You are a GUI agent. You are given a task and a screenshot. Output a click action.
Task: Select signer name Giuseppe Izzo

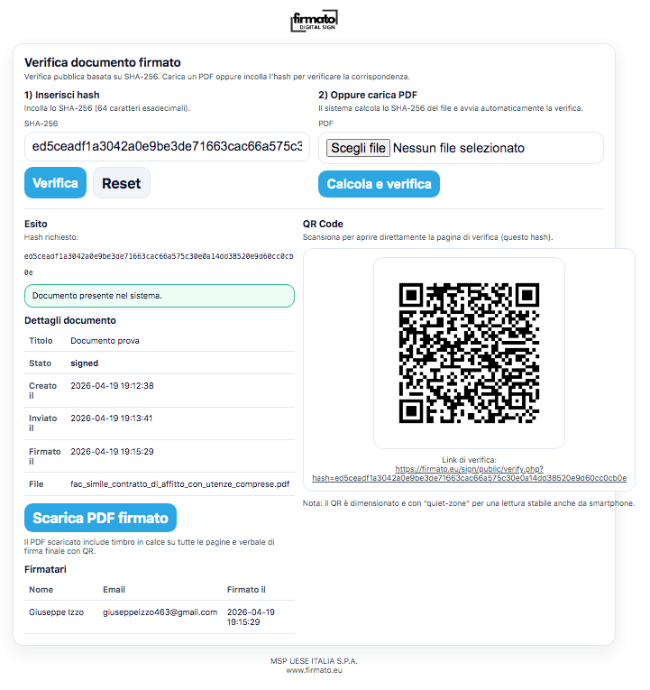tap(56, 612)
